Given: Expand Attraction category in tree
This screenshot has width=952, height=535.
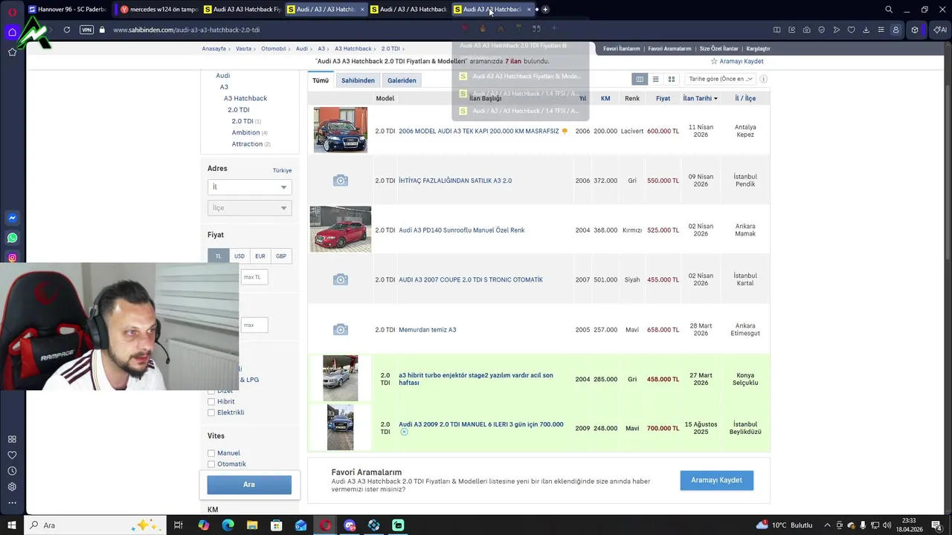Looking at the screenshot, I should [247, 144].
